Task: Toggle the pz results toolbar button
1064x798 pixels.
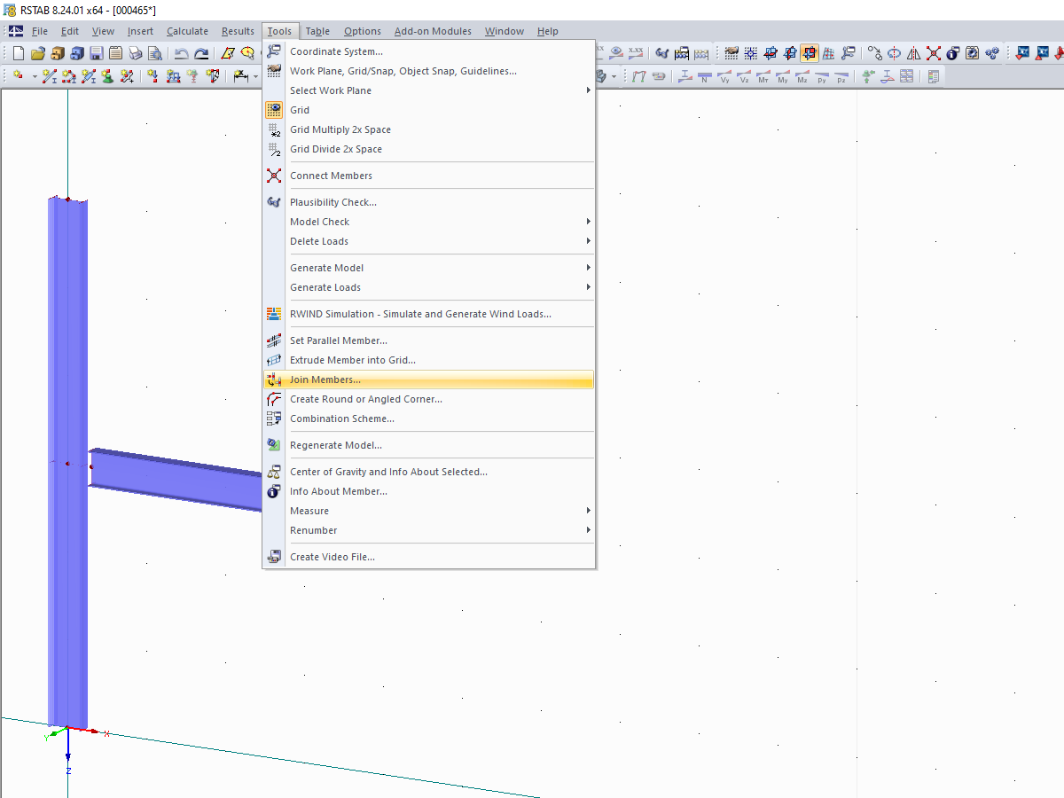Action: (841, 76)
